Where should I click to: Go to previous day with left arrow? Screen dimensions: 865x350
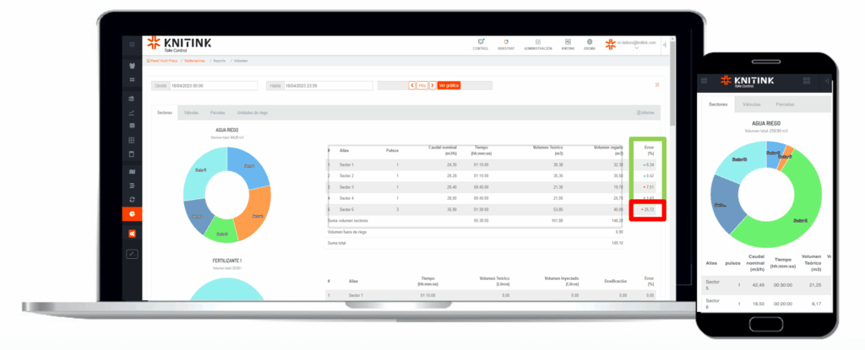[x=412, y=85]
